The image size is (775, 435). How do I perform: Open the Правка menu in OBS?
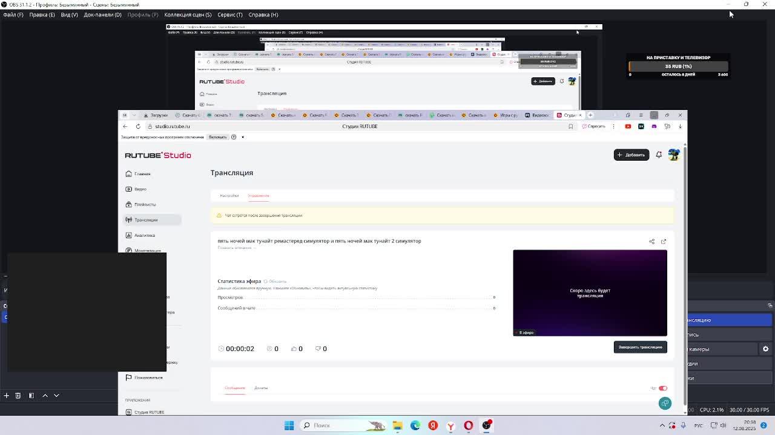click(x=42, y=14)
